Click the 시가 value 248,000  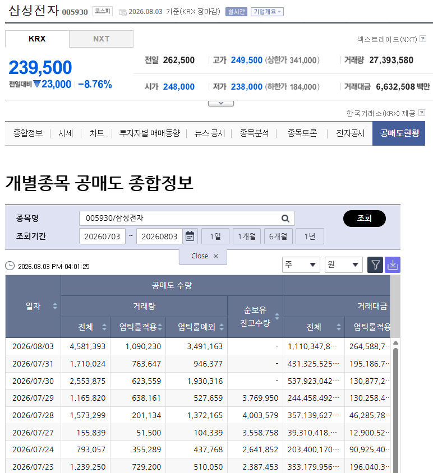click(179, 87)
